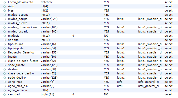Select the diamond icon for Repuesto_Generico
The image size is (178, 98).
click(x=5, y=52)
